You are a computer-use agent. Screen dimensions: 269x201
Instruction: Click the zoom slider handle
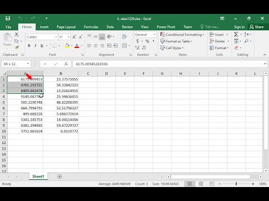coord(236,184)
